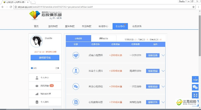Viewport: 201px width, 110px height.
Task: Switch to the white tab beside 心悦任务
Action: (x=104, y=38)
